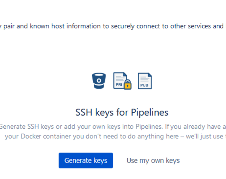
Task: Click the Bitbucket bucket icon
Action: coord(99,81)
